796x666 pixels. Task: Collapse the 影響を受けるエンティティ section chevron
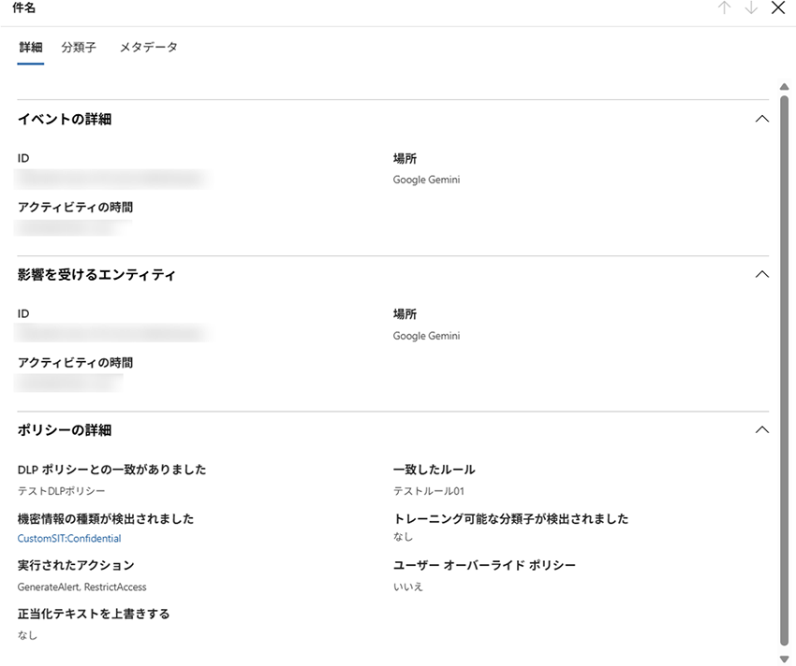tap(761, 275)
